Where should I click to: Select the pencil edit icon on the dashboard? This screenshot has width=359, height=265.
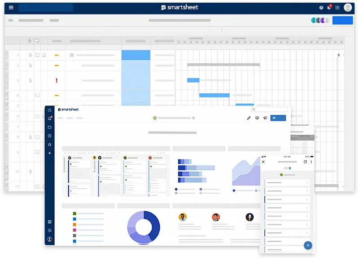point(249,118)
